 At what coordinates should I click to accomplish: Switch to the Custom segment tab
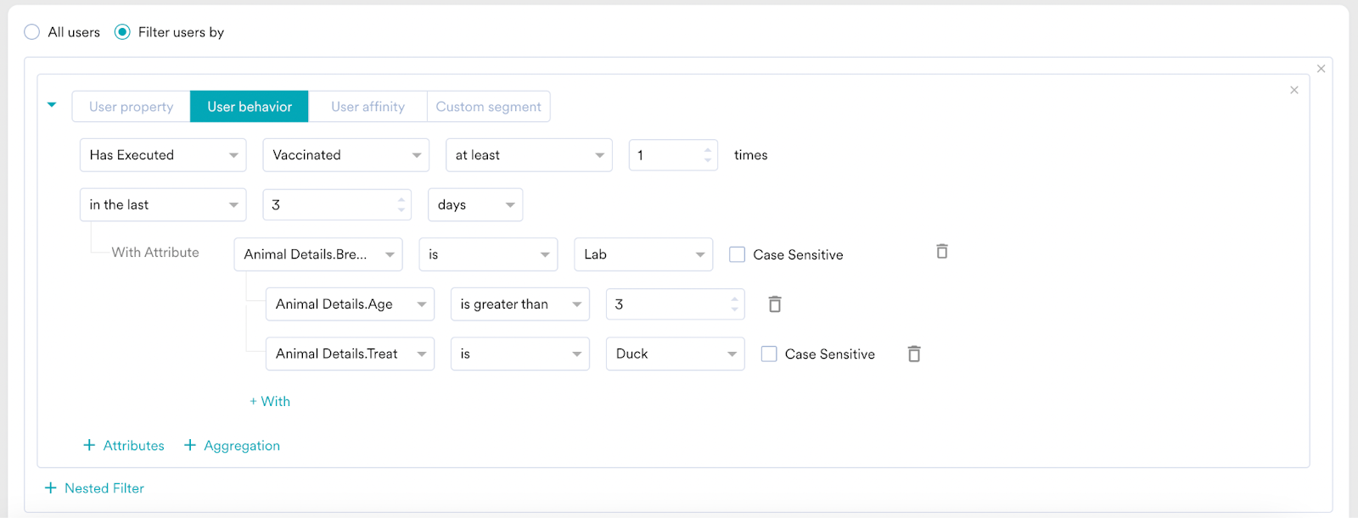(x=488, y=107)
